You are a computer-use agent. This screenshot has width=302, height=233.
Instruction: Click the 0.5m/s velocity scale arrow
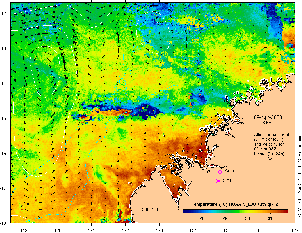click(265, 159)
